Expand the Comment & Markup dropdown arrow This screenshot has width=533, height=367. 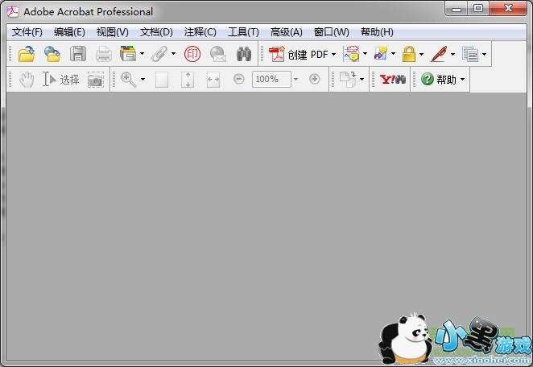[x=365, y=54]
